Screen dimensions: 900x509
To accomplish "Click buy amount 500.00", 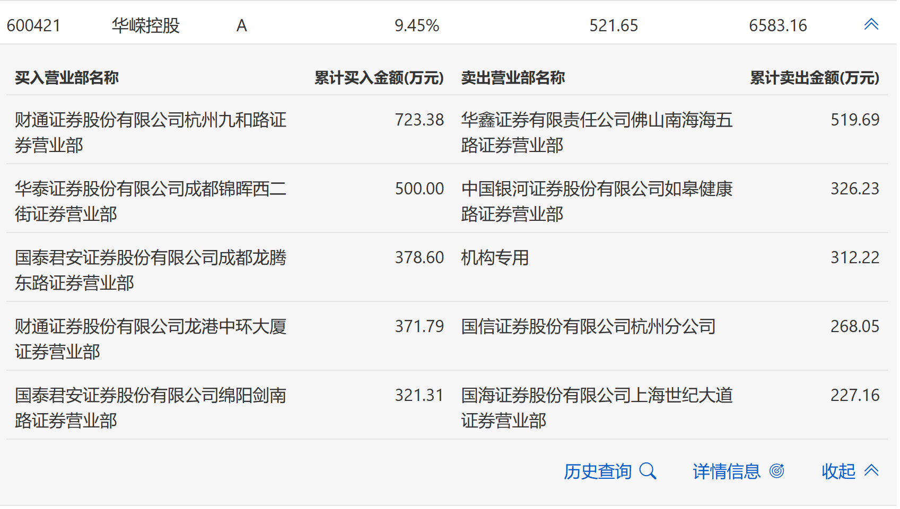I will point(419,189).
